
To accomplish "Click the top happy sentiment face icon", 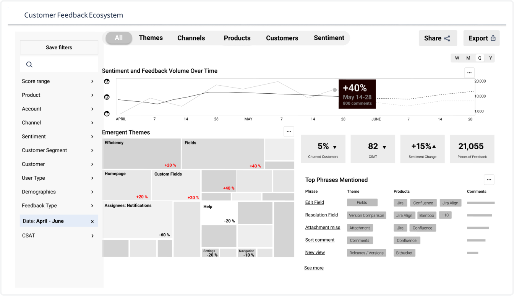I will click(x=107, y=81).
